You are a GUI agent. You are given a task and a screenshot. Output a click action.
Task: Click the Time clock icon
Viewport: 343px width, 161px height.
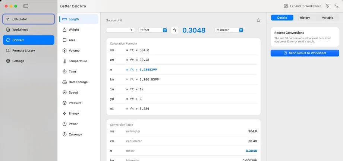[x=64, y=72]
